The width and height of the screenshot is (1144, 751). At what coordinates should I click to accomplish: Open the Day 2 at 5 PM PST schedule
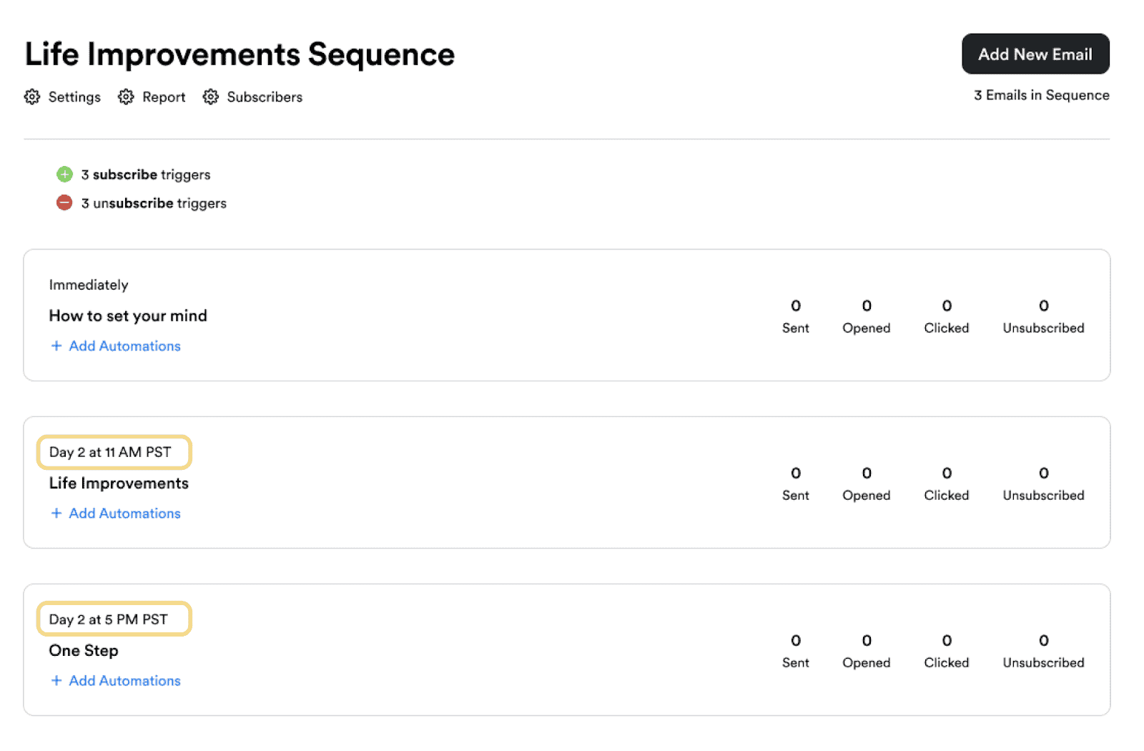(113, 619)
